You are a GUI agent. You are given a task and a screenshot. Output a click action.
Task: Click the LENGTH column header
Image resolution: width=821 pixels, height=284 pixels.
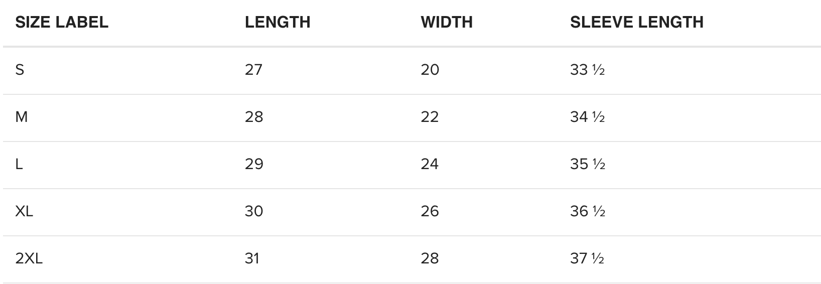click(x=278, y=22)
